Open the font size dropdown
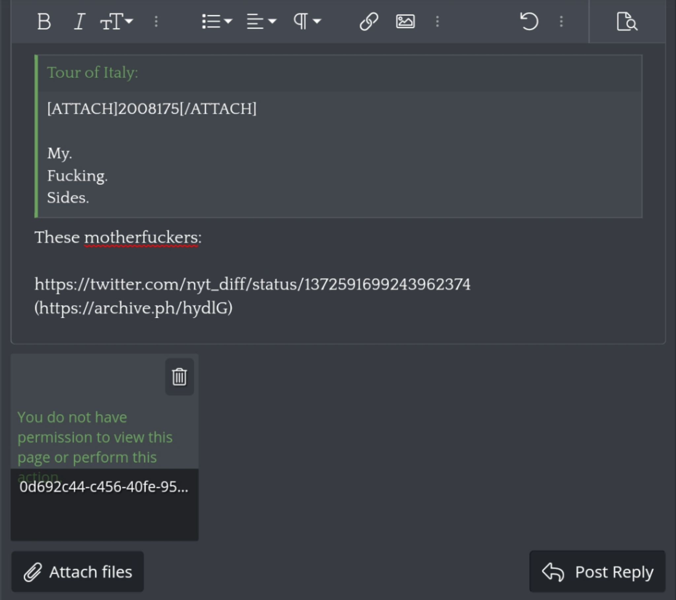676x600 pixels. (x=117, y=22)
